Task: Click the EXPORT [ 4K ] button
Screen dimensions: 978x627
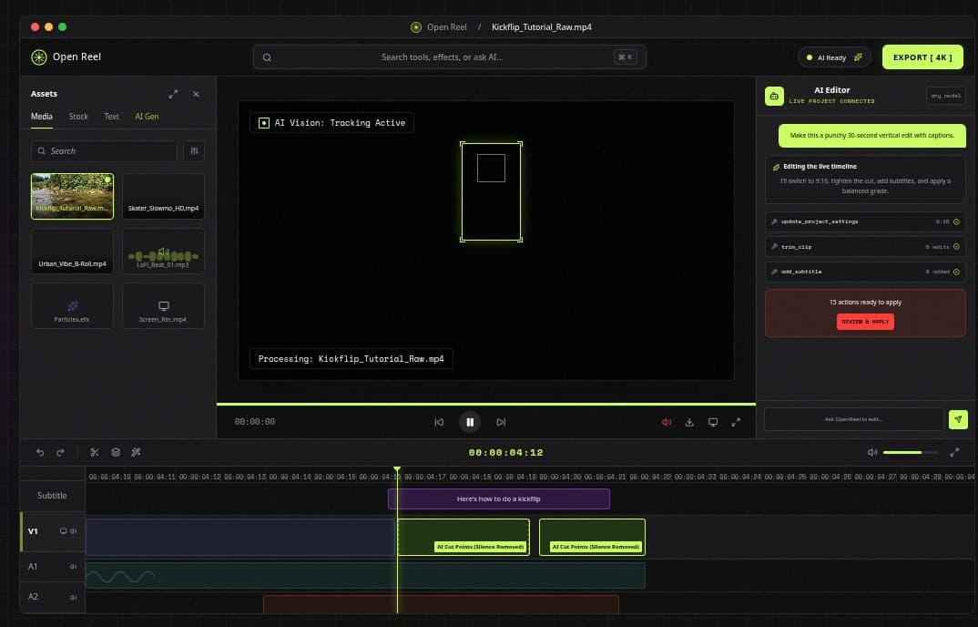Action: 922,57
